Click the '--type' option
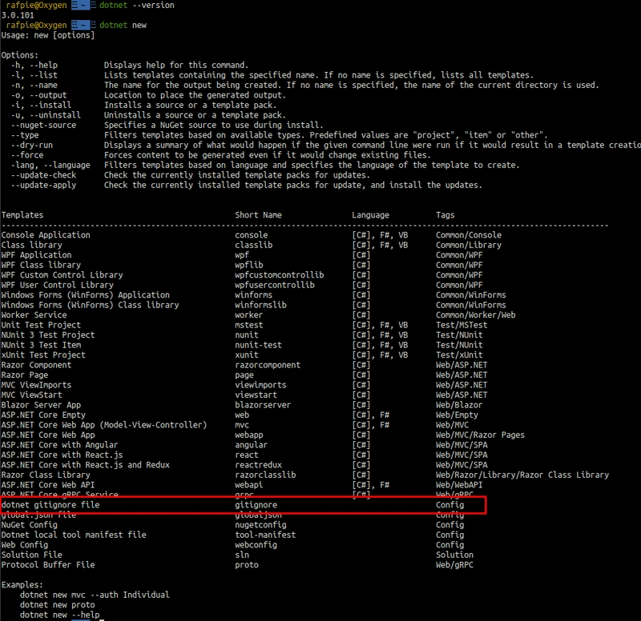This screenshot has height=621, width=641. tap(25, 135)
